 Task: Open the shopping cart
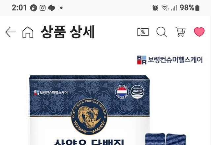click(180, 32)
